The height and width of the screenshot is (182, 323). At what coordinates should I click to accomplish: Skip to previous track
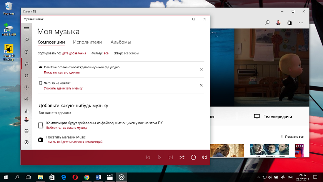[148, 157]
